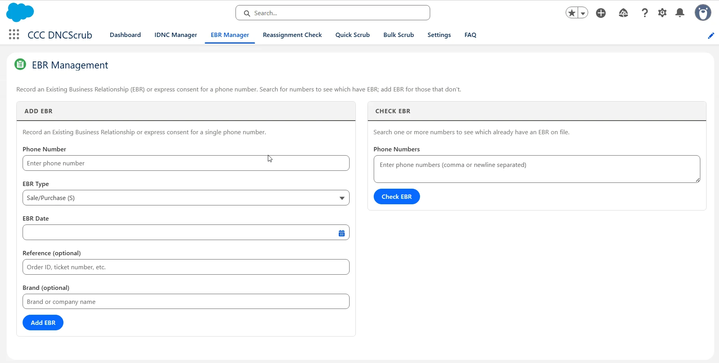The width and height of the screenshot is (719, 363).
Task: Click the Salesforce cloud logo
Action: pos(20,12)
